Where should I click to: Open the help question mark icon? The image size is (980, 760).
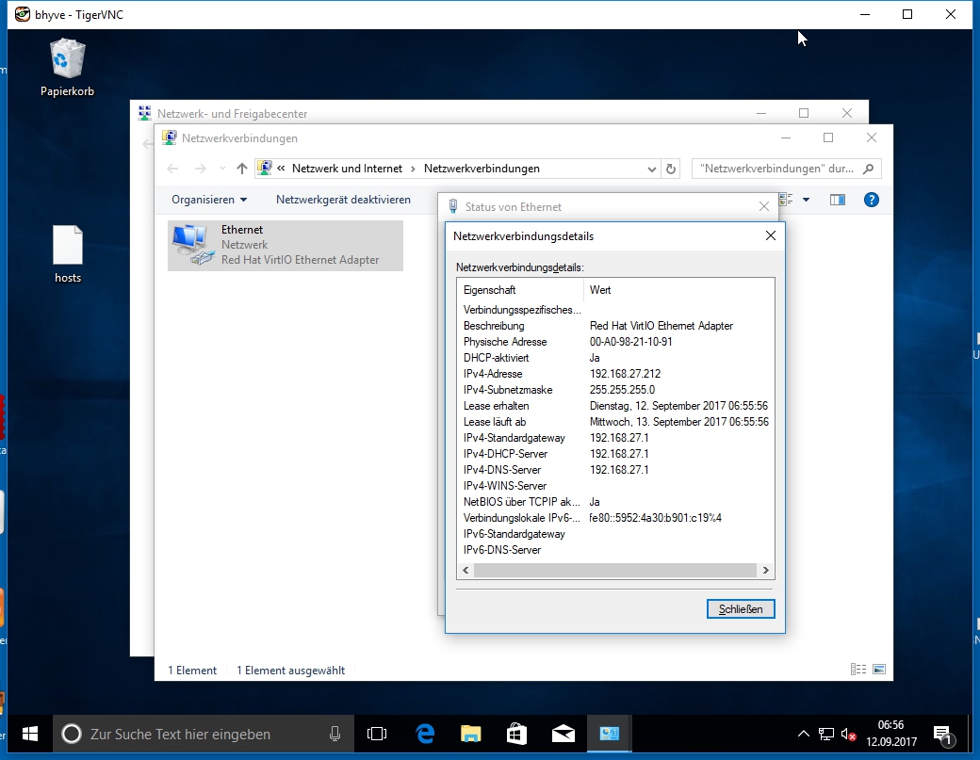point(872,200)
